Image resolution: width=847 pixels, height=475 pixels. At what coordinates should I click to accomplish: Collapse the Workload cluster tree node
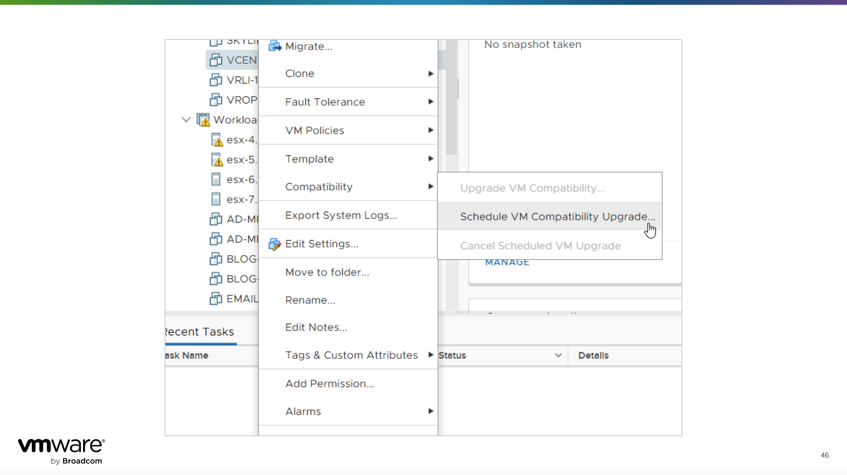186,120
